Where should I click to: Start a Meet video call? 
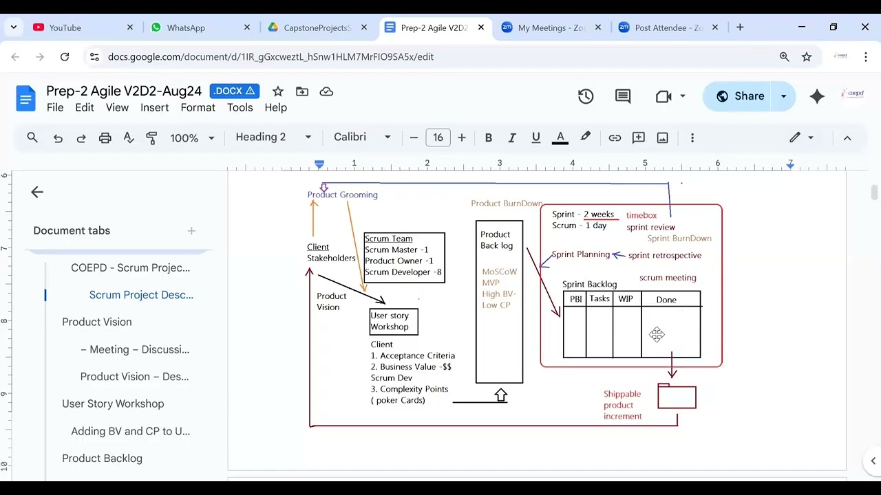[664, 97]
